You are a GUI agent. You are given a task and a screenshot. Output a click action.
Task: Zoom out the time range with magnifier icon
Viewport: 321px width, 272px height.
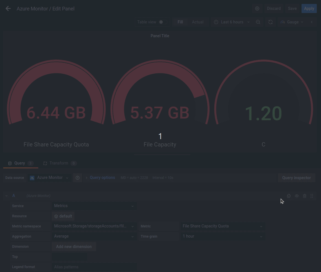(258, 22)
